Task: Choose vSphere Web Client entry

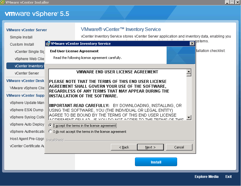Action: 29,59
